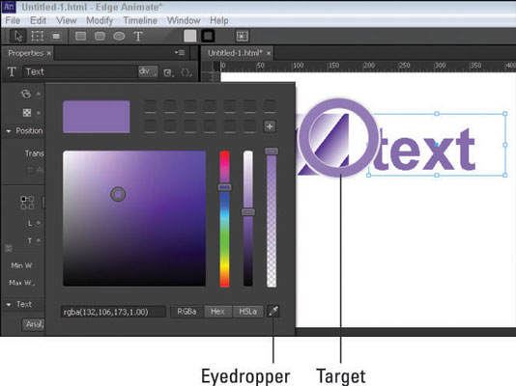Click the alpha transparency slider handle
516x386 pixels.
click(272, 152)
